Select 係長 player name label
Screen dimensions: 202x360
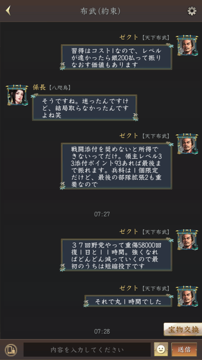point(39,87)
